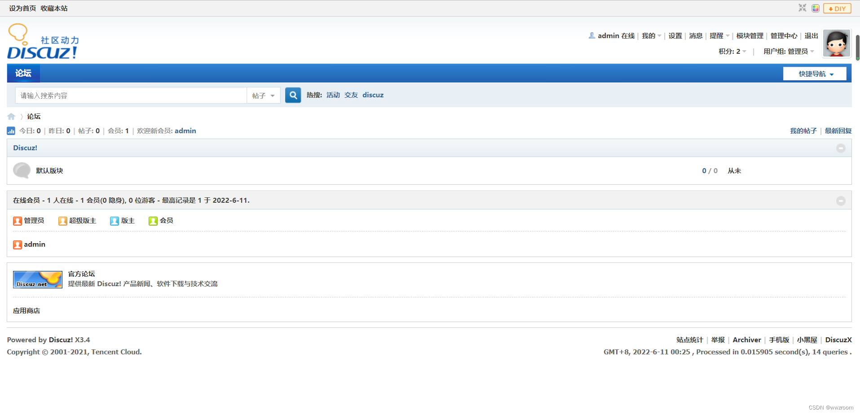860x414 pixels.
Task: Click welcome new member admin link
Action: pyautogui.click(x=185, y=131)
